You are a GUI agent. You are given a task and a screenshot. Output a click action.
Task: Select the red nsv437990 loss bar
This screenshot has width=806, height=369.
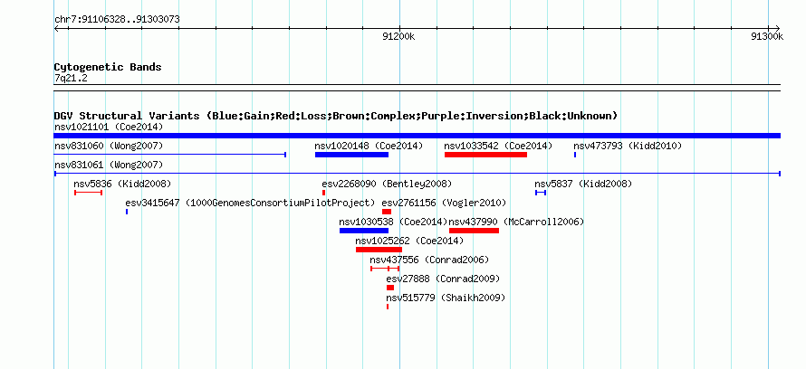(x=474, y=231)
